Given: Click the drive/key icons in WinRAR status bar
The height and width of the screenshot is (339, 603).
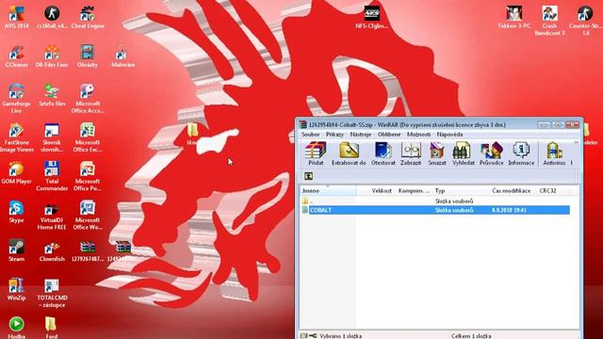Looking at the screenshot, I should 308,336.
